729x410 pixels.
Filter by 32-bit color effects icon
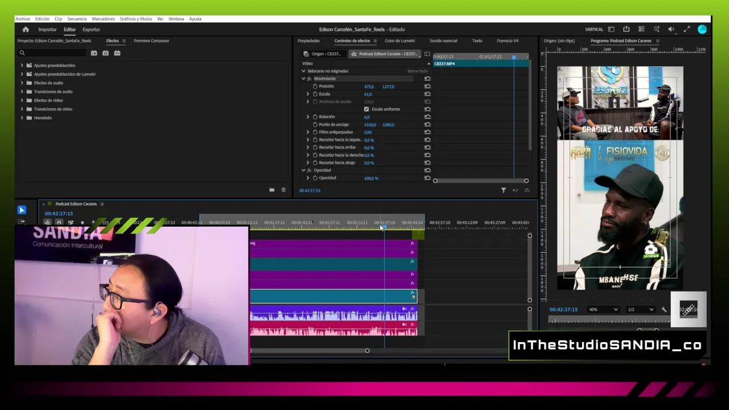pos(105,53)
